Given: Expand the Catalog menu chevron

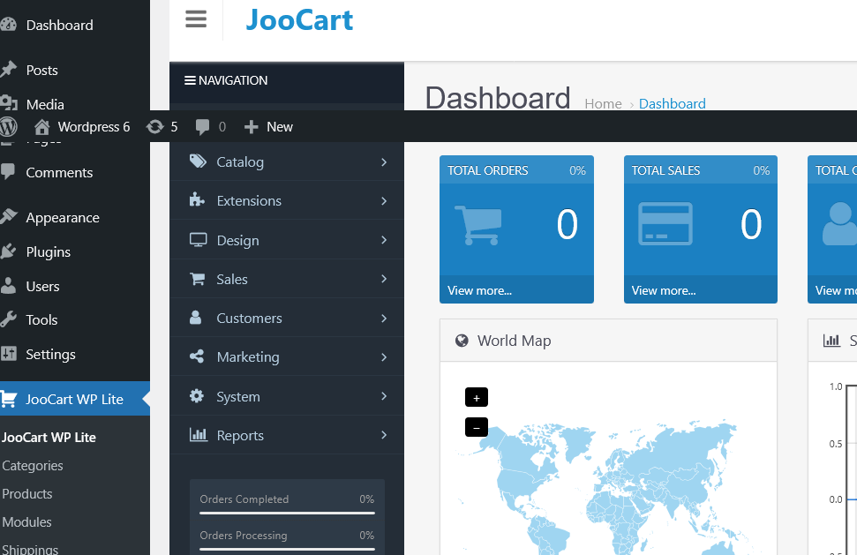Looking at the screenshot, I should coord(384,162).
